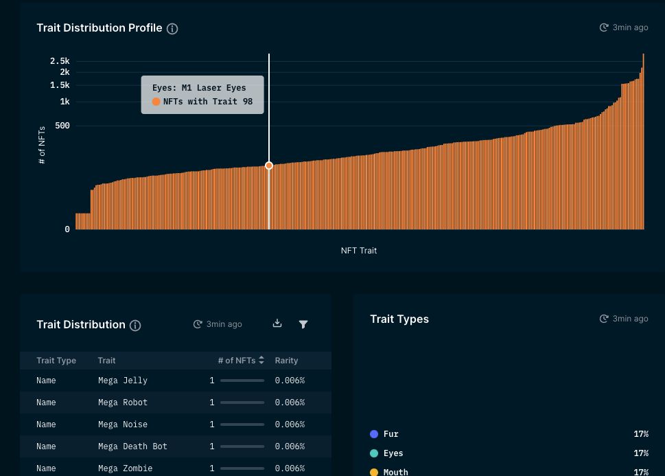Click the Trait Types panel title

pos(399,319)
